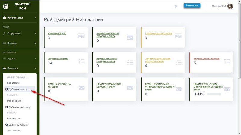Select 'Добавить список' in the submenu
Image resolution: width=241 pixels, height=135 pixels.
click(18, 89)
